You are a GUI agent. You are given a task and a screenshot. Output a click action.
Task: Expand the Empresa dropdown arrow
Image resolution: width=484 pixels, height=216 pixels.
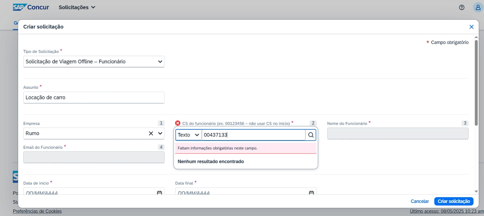click(160, 133)
